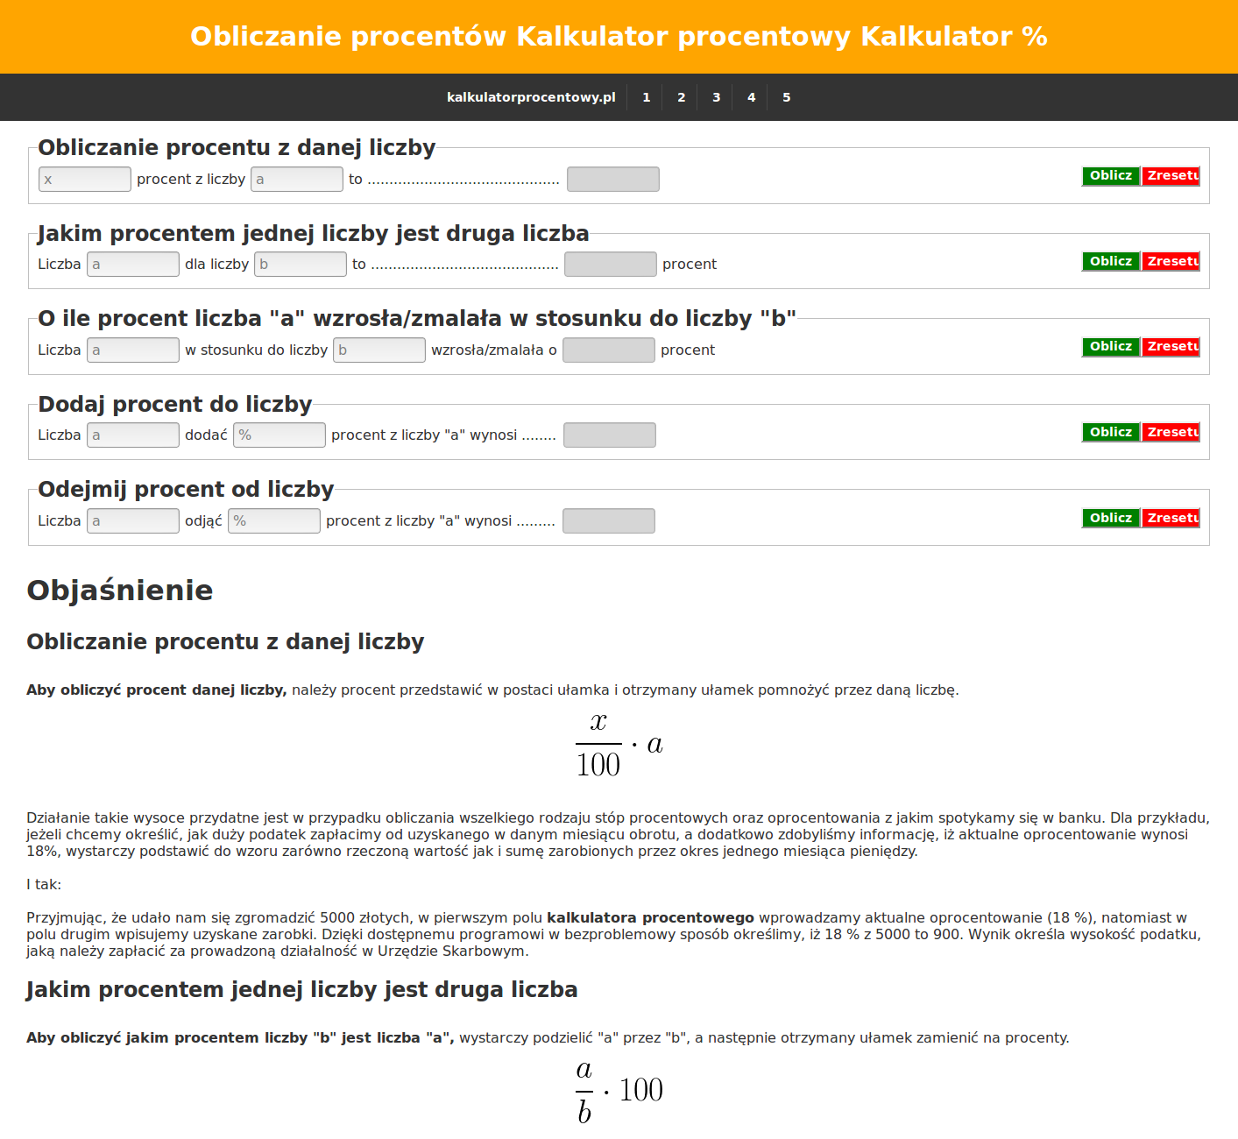Open kalkulatorprocentowy.pl nav link
This screenshot has height=1139, width=1238.
531,97
